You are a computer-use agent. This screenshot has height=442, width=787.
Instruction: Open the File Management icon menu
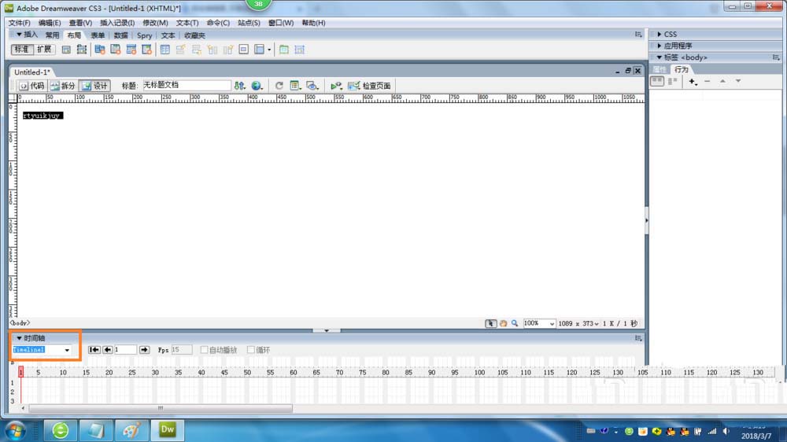tap(240, 86)
